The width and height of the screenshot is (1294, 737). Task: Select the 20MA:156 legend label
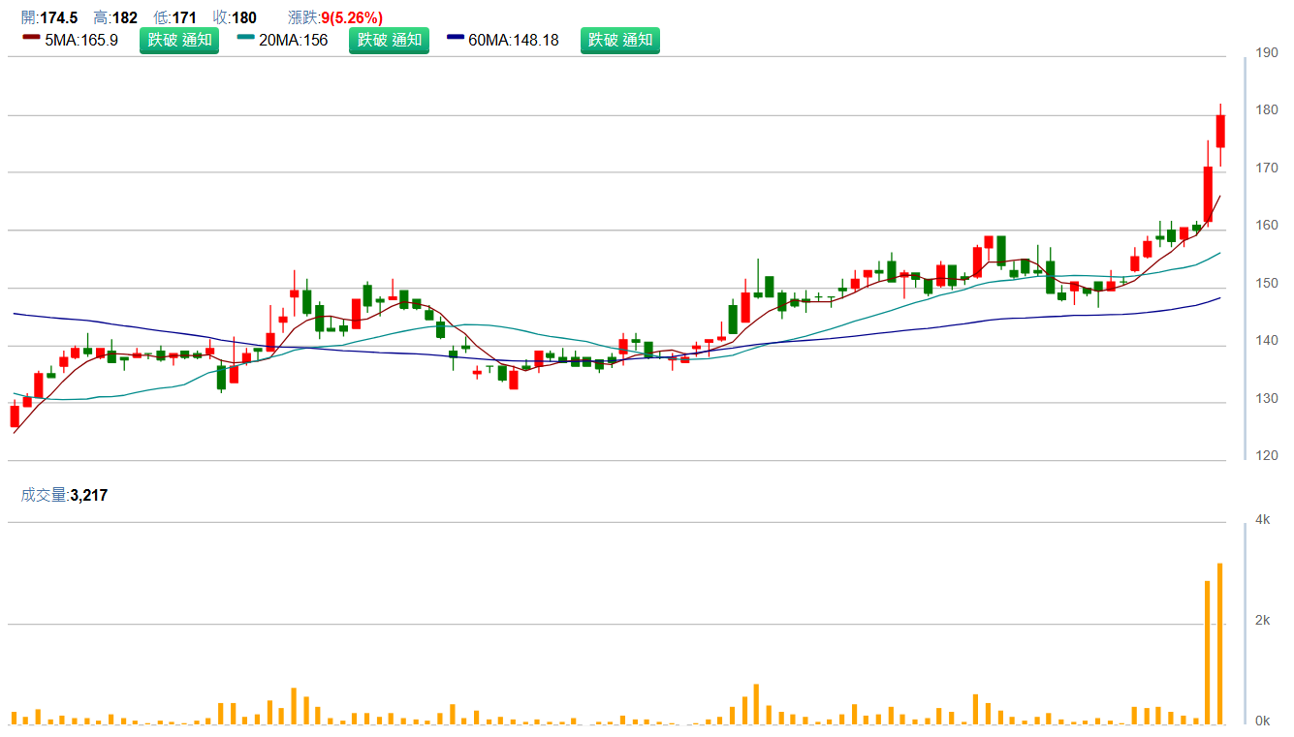click(x=294, y=41)
